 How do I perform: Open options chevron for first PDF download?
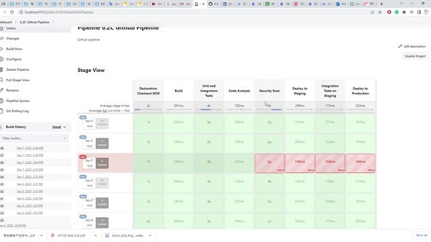[x=41, y=235]
